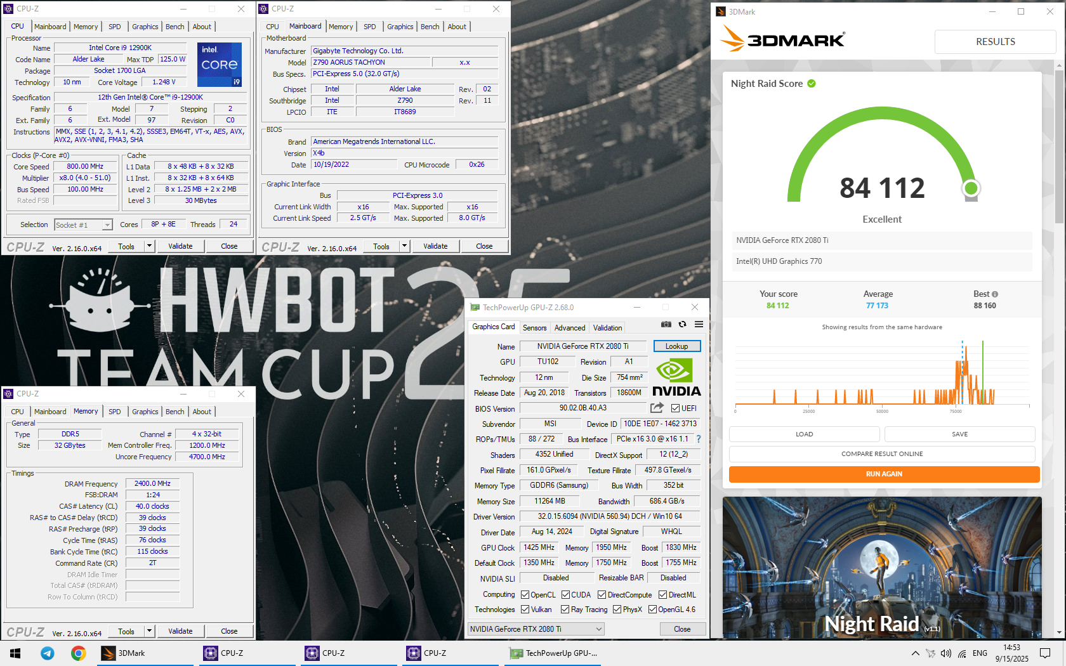Click Validate in CPU-Z Mainboard window
1066x666 pixels.
(435, 246)
